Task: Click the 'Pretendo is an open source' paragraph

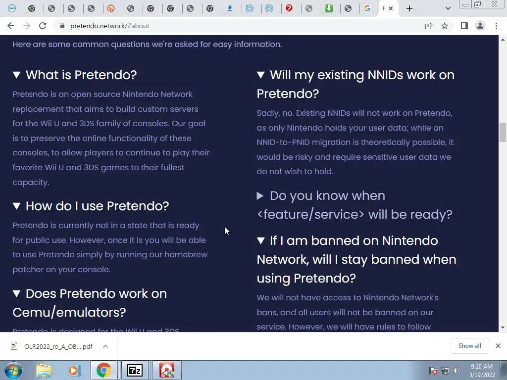Action: 111,139
